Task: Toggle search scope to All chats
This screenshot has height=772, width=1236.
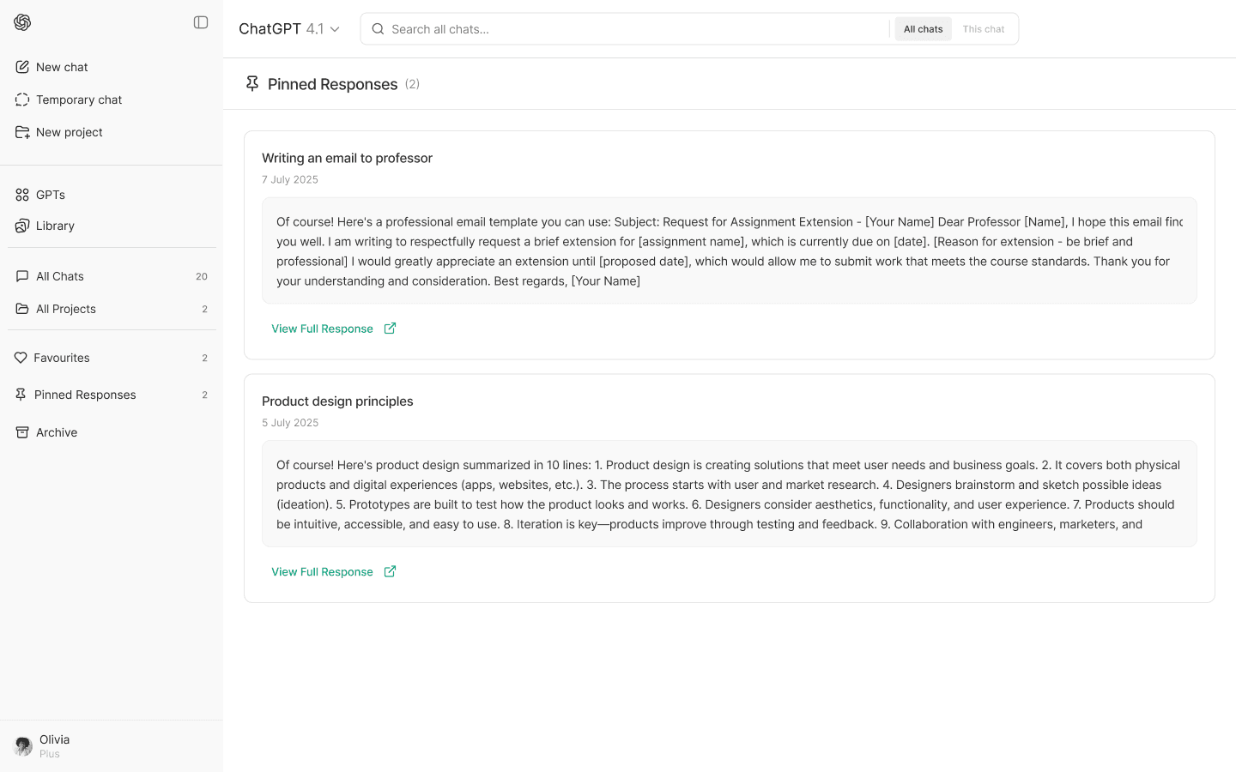Action: [923, 29]
